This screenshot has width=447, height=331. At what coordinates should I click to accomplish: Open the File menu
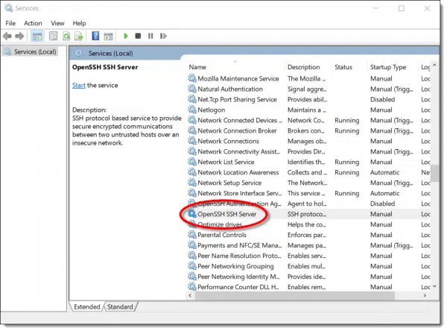[x=10, y=23]
